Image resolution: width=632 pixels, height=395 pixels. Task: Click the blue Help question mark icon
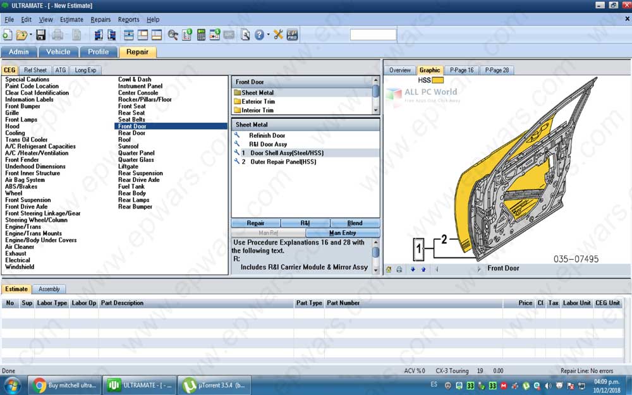[x=259, y=35]
